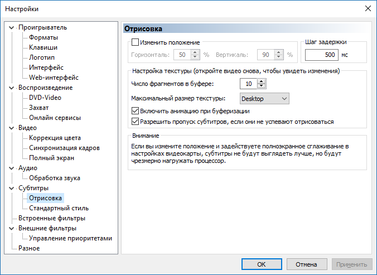Go to DVD-Video settings
This screenshot has height=275, width=377.
coord(45,98)
